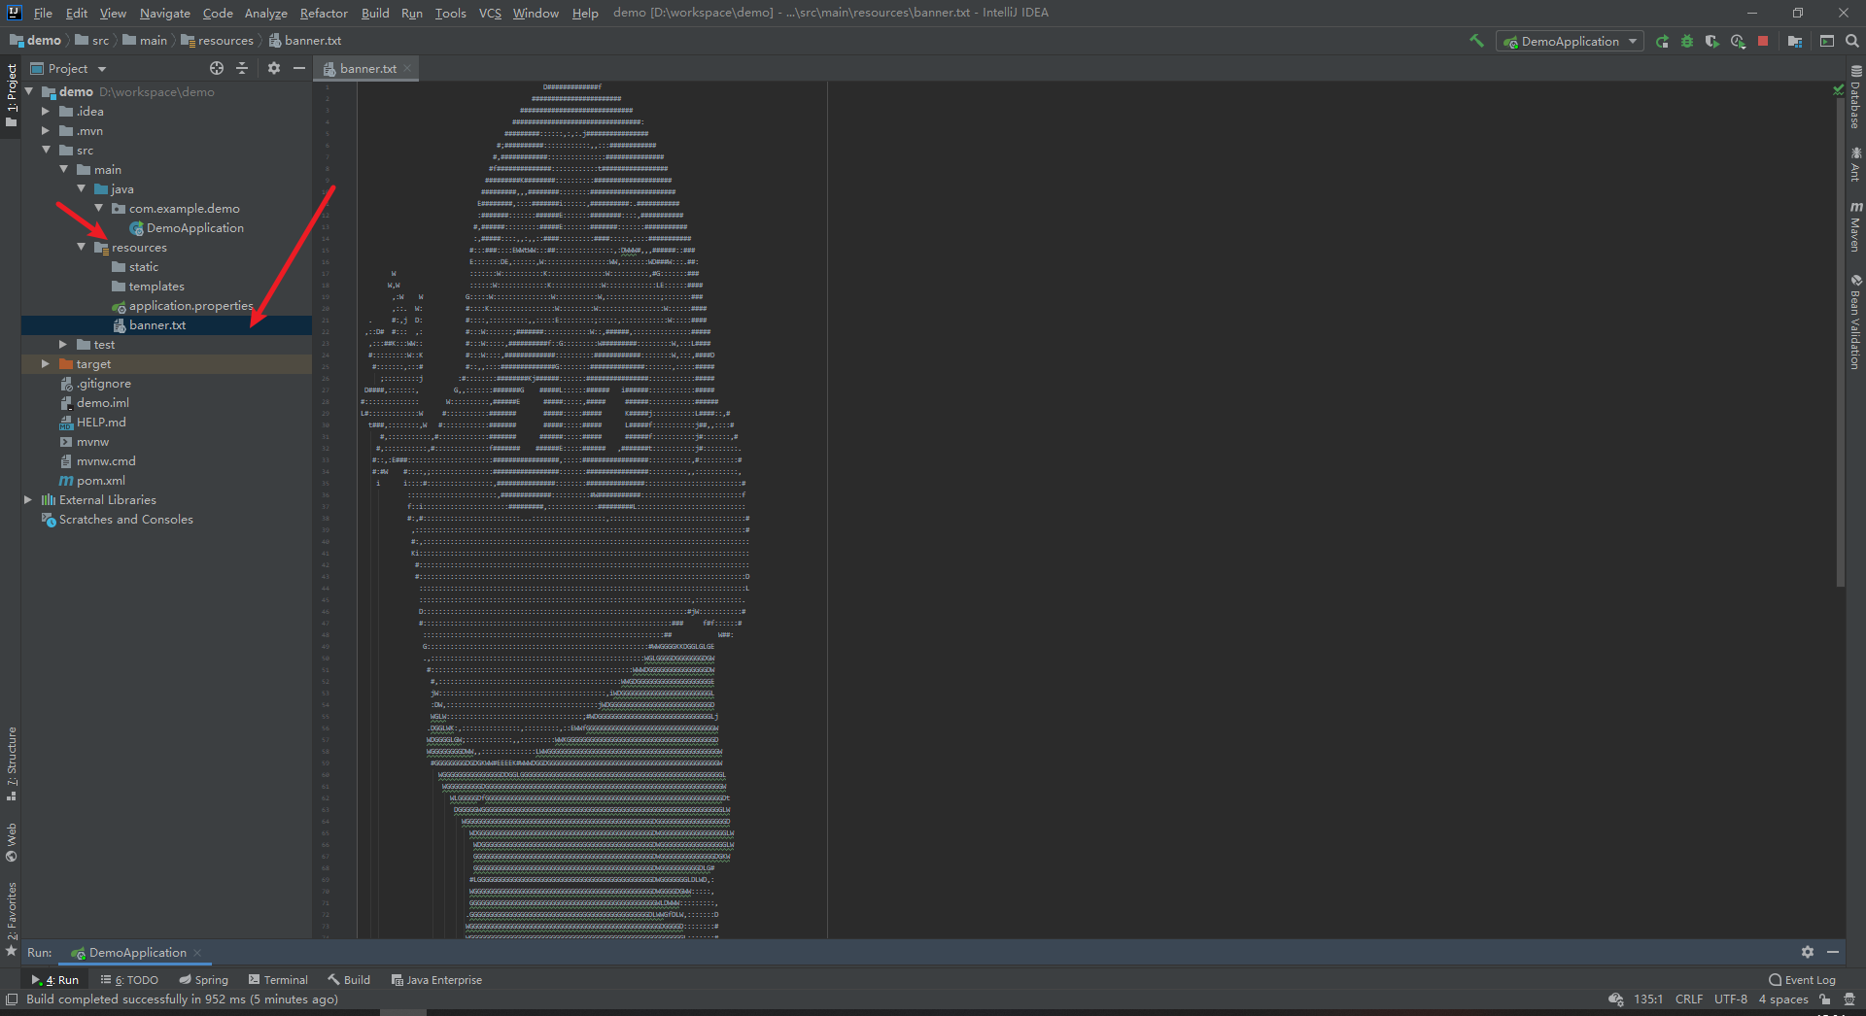This screenshot has height=1016, width=1866.
Task: Expand the target folder
Action: [x=46, y=363]
